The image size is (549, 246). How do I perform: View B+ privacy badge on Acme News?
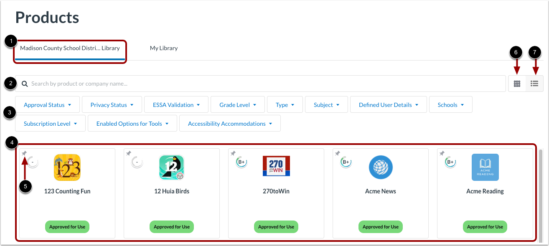346,162
